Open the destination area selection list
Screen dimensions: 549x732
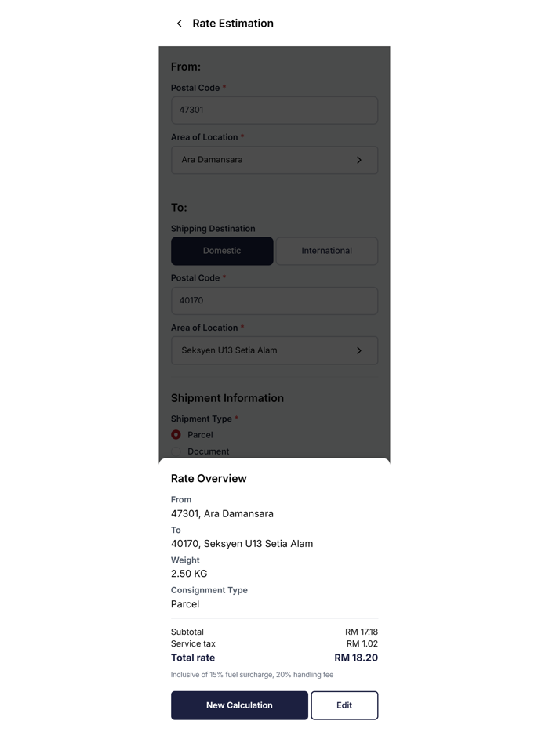274,350
